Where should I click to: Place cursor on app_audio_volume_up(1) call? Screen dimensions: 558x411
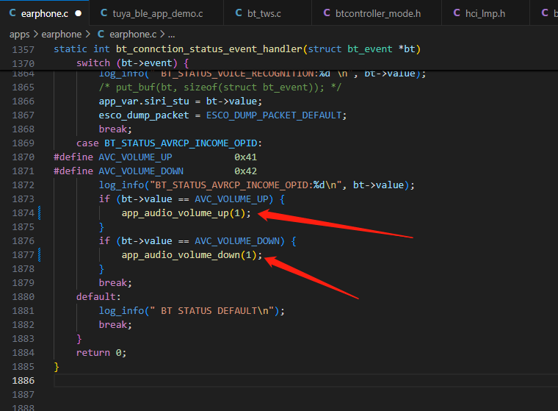[186, 213]
